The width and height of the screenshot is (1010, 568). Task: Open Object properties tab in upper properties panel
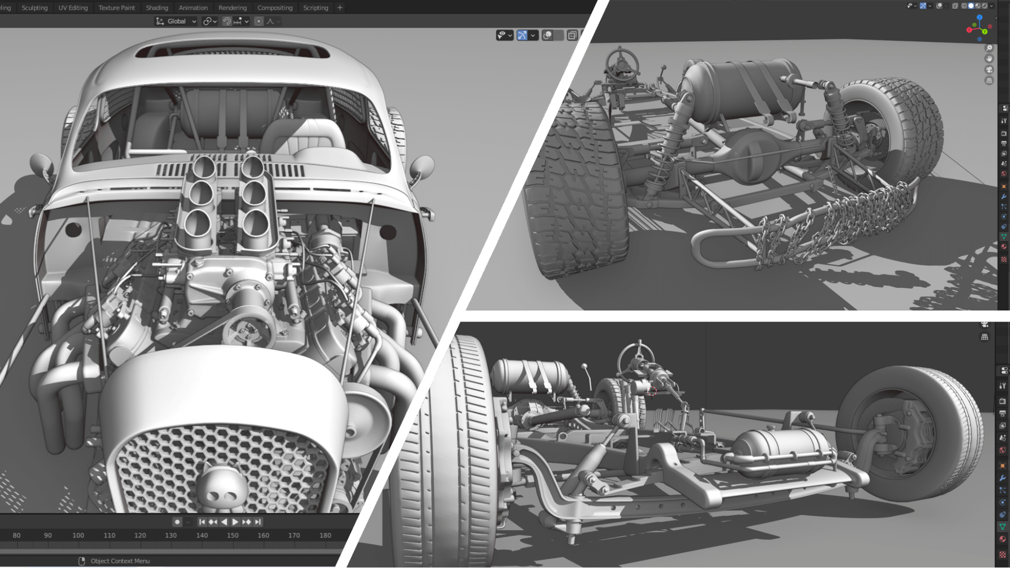(x=1003, y=187)
